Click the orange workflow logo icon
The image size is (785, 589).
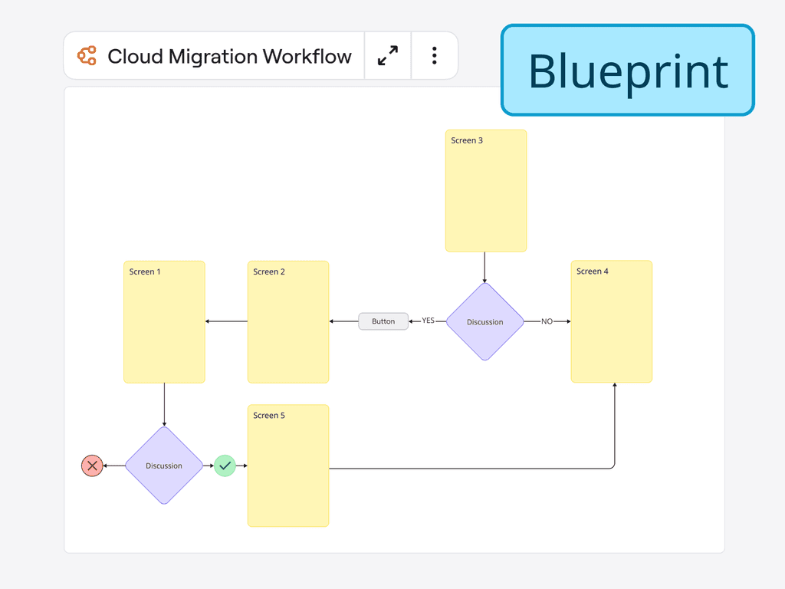pos(88,55)
